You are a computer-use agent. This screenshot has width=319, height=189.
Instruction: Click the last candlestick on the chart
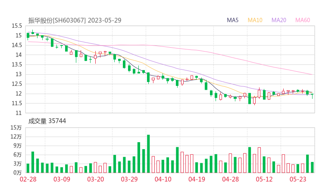312,95
